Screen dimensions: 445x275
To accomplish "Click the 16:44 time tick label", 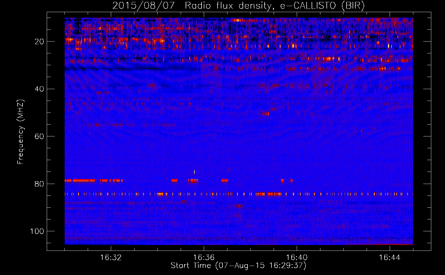I will pos(390,258).
